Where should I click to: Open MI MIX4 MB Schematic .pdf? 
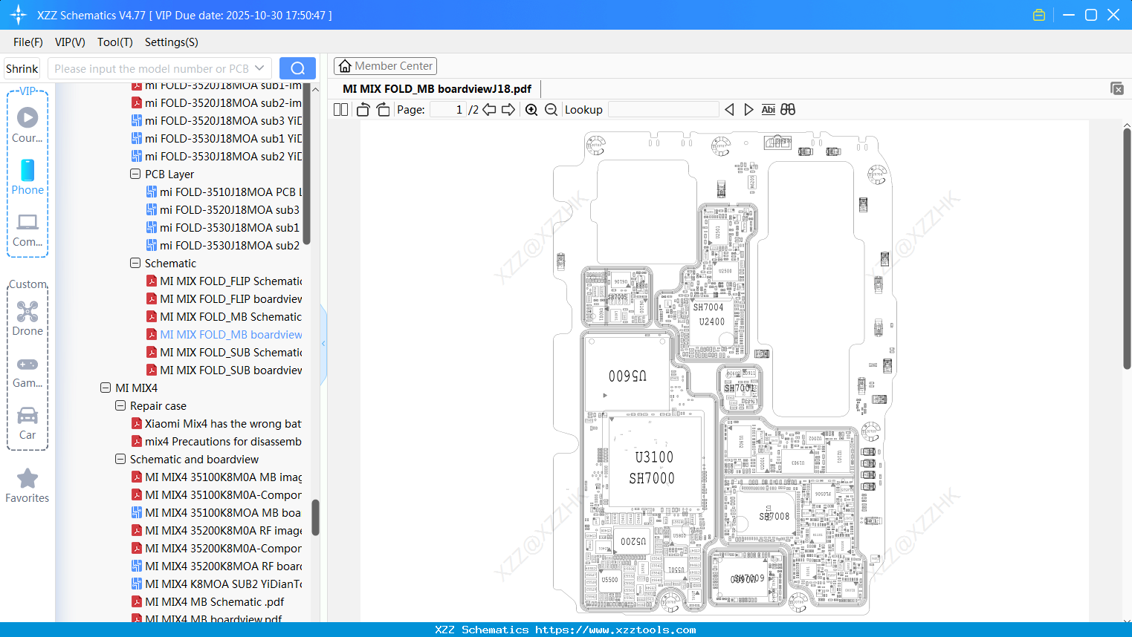(x=208, y=601)
